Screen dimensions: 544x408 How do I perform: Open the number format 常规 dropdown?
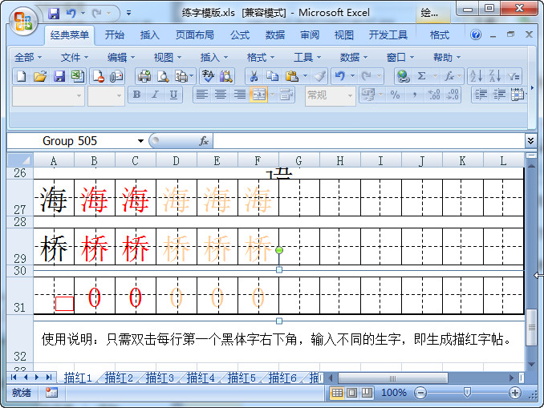(351, 95)
